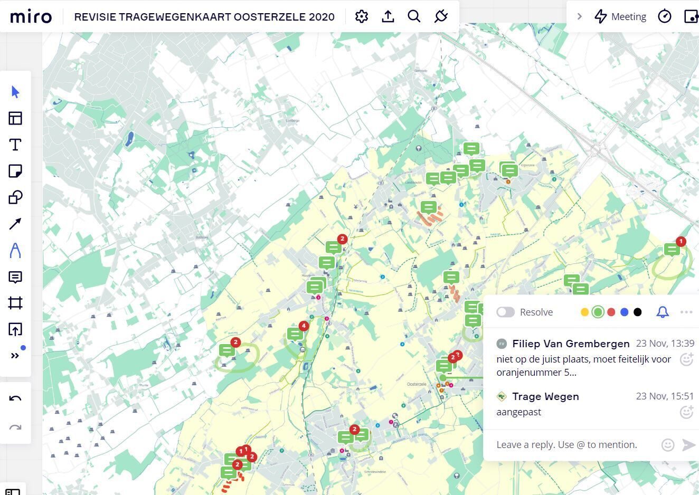
Task: Open board settings gear
Action: (362, 16)
